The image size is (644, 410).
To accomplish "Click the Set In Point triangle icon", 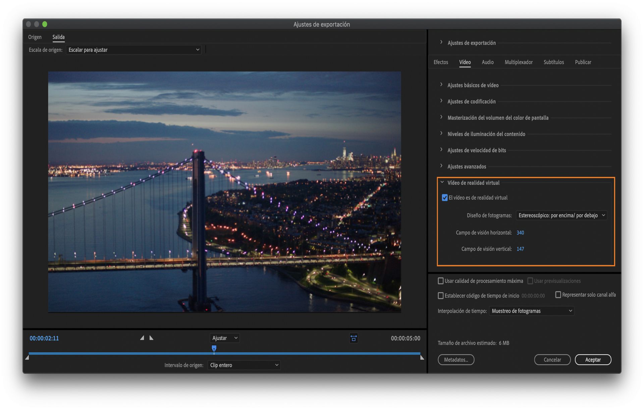I will click(x=142, y=338).
